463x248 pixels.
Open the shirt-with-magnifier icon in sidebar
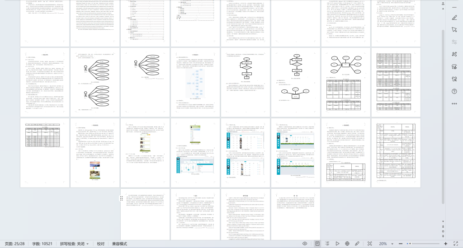pos(454,79)
